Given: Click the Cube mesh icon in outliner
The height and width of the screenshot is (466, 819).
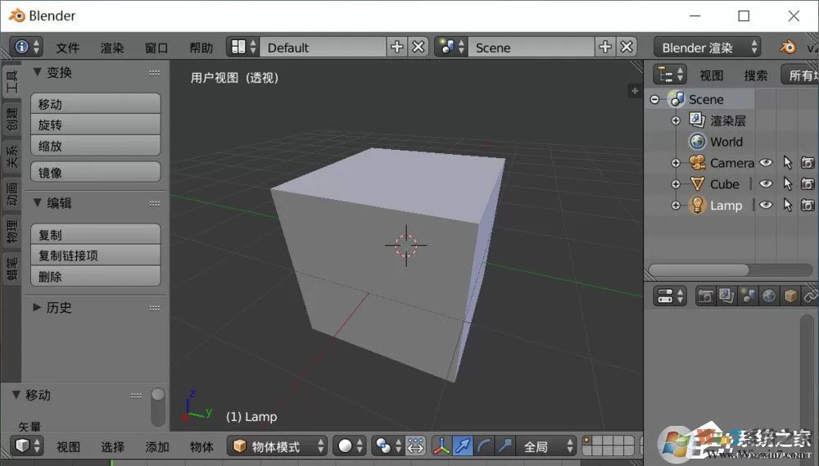Looking at the screenshot, I should pos(697,184).
